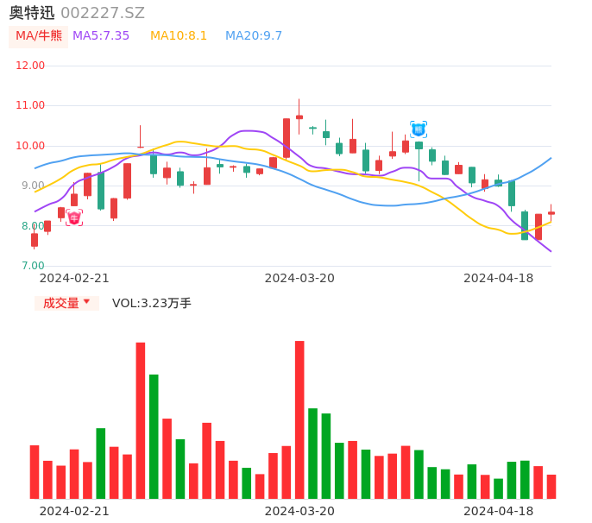This screenshot has width=592, height=523.
Task: Click the tallest green volume bar
Action: click(154, 436)
